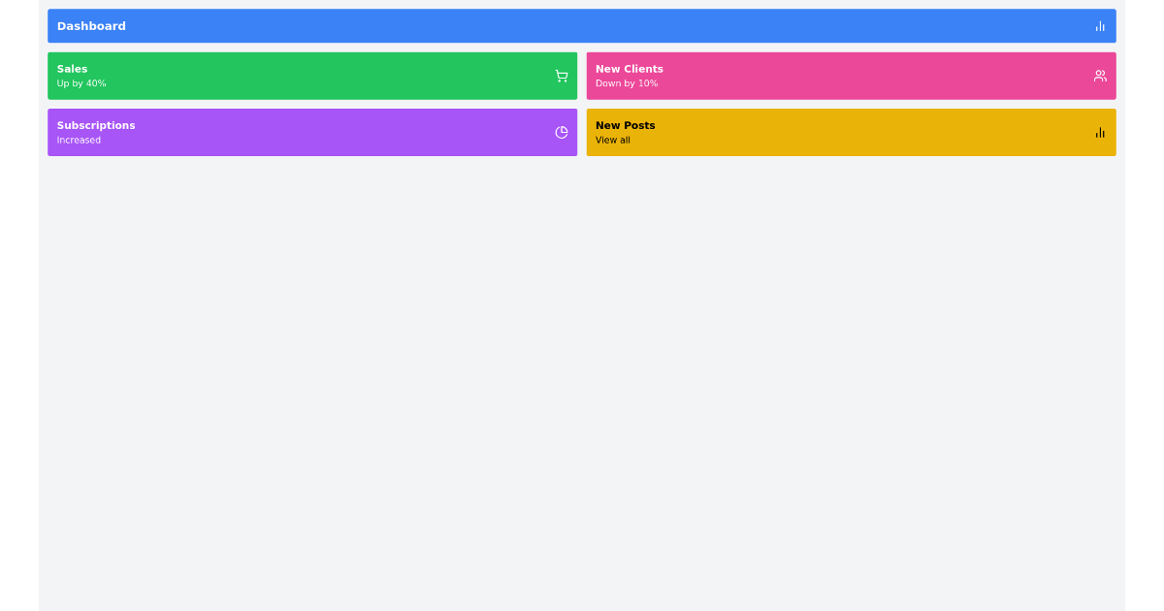Click the New Posts title text

pos(625,125)
